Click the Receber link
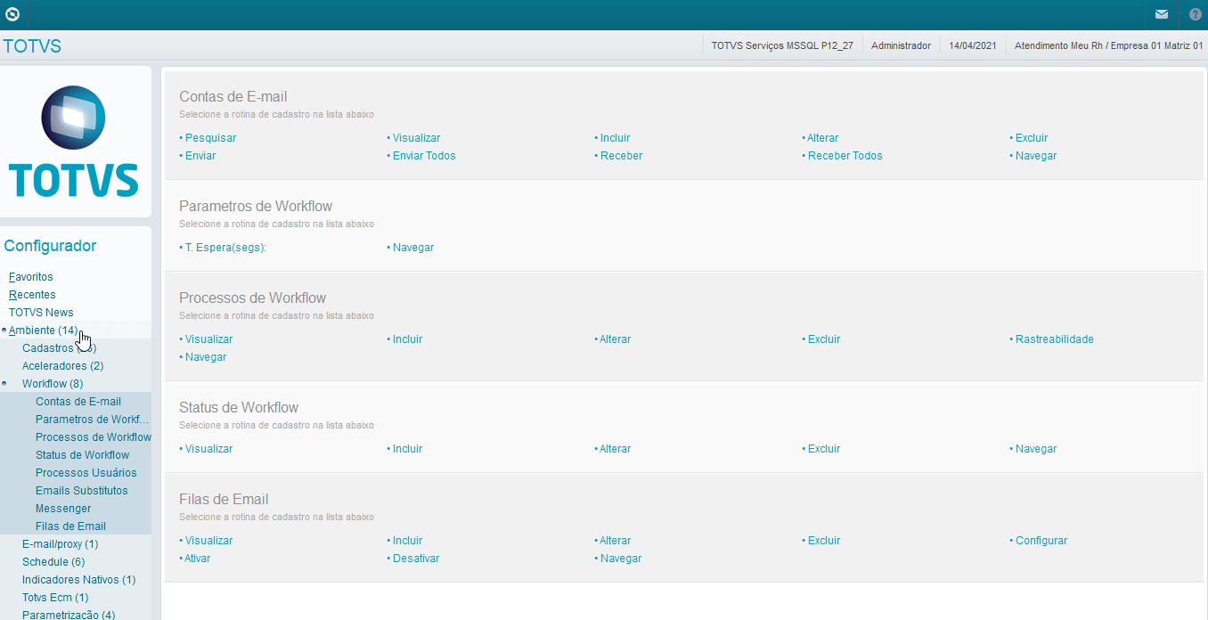Image resolution: width=1208 pixels, height=620 pixels. pos(621,156)
